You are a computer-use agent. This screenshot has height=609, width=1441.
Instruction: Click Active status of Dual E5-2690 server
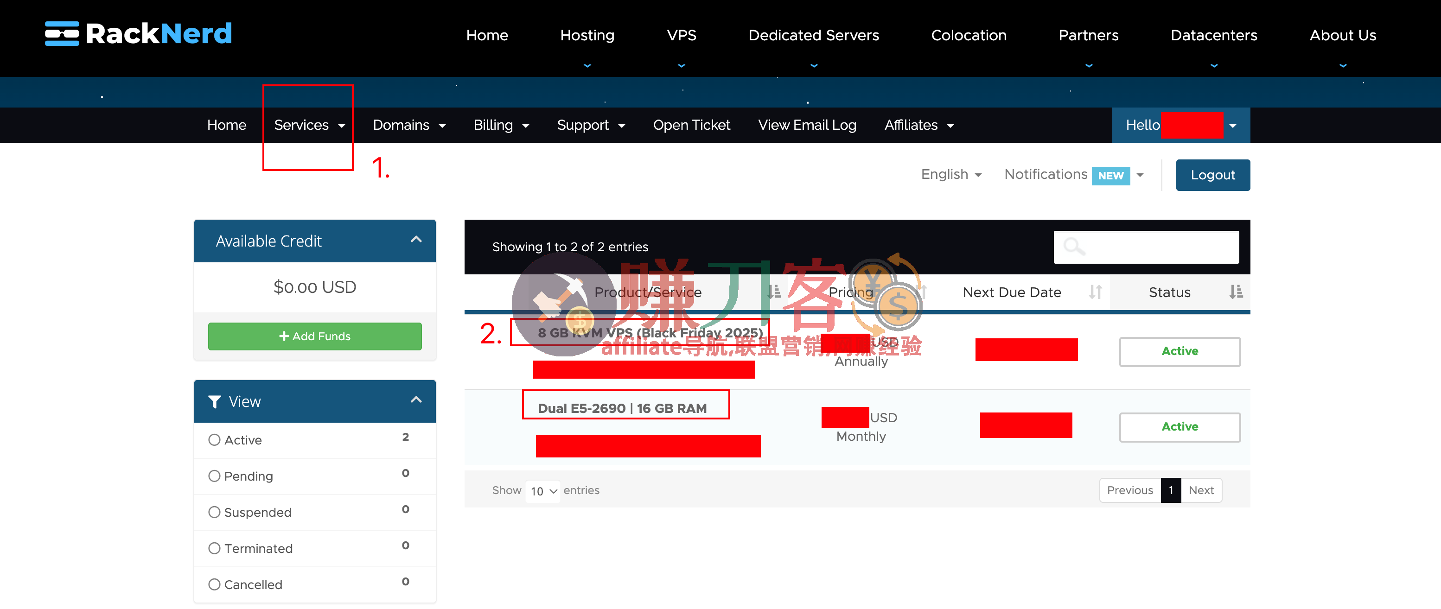click(1180, 427)
